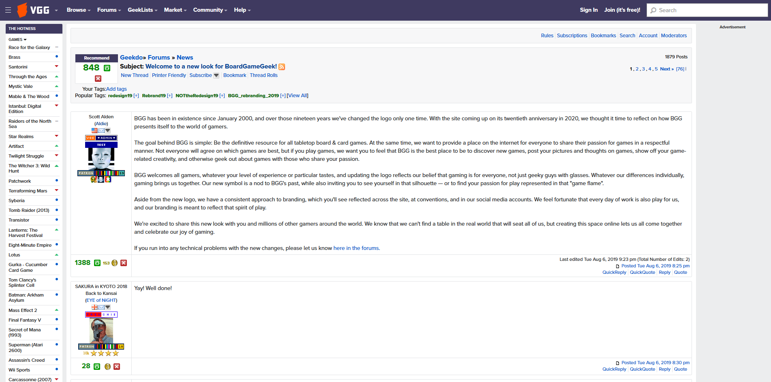Screen dimensions: 771x382
Task: Open the user dropdown arrow under Scott Alden
Action: 108,130
